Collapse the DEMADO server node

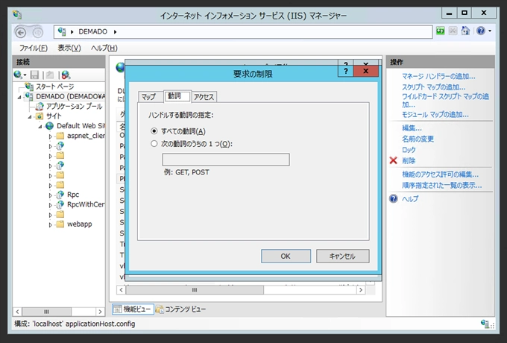coord(19,97)
